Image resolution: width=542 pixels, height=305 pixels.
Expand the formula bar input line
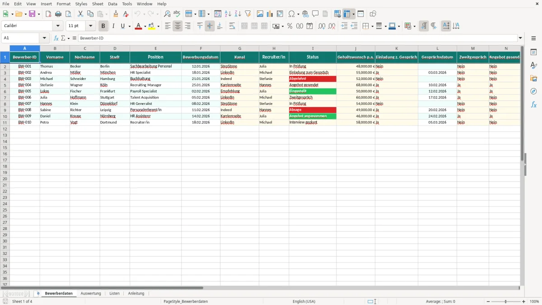pos(520,38)
